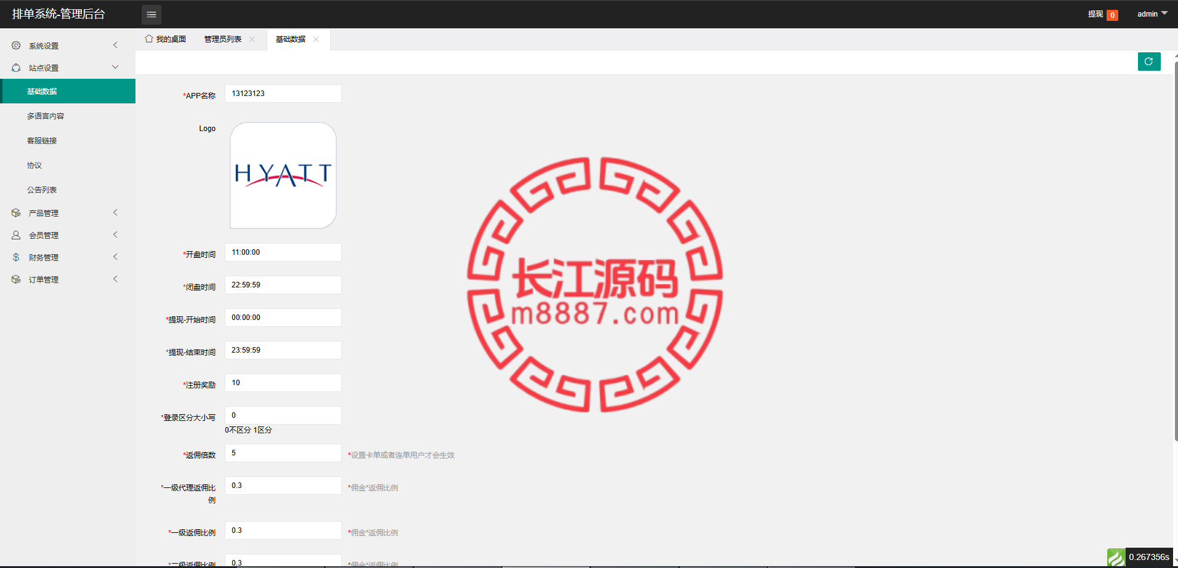Click the System Settings gear icon

(16, 46)
